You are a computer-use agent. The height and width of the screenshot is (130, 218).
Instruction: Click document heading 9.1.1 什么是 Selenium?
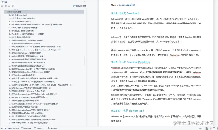click(x=125, y=13)
